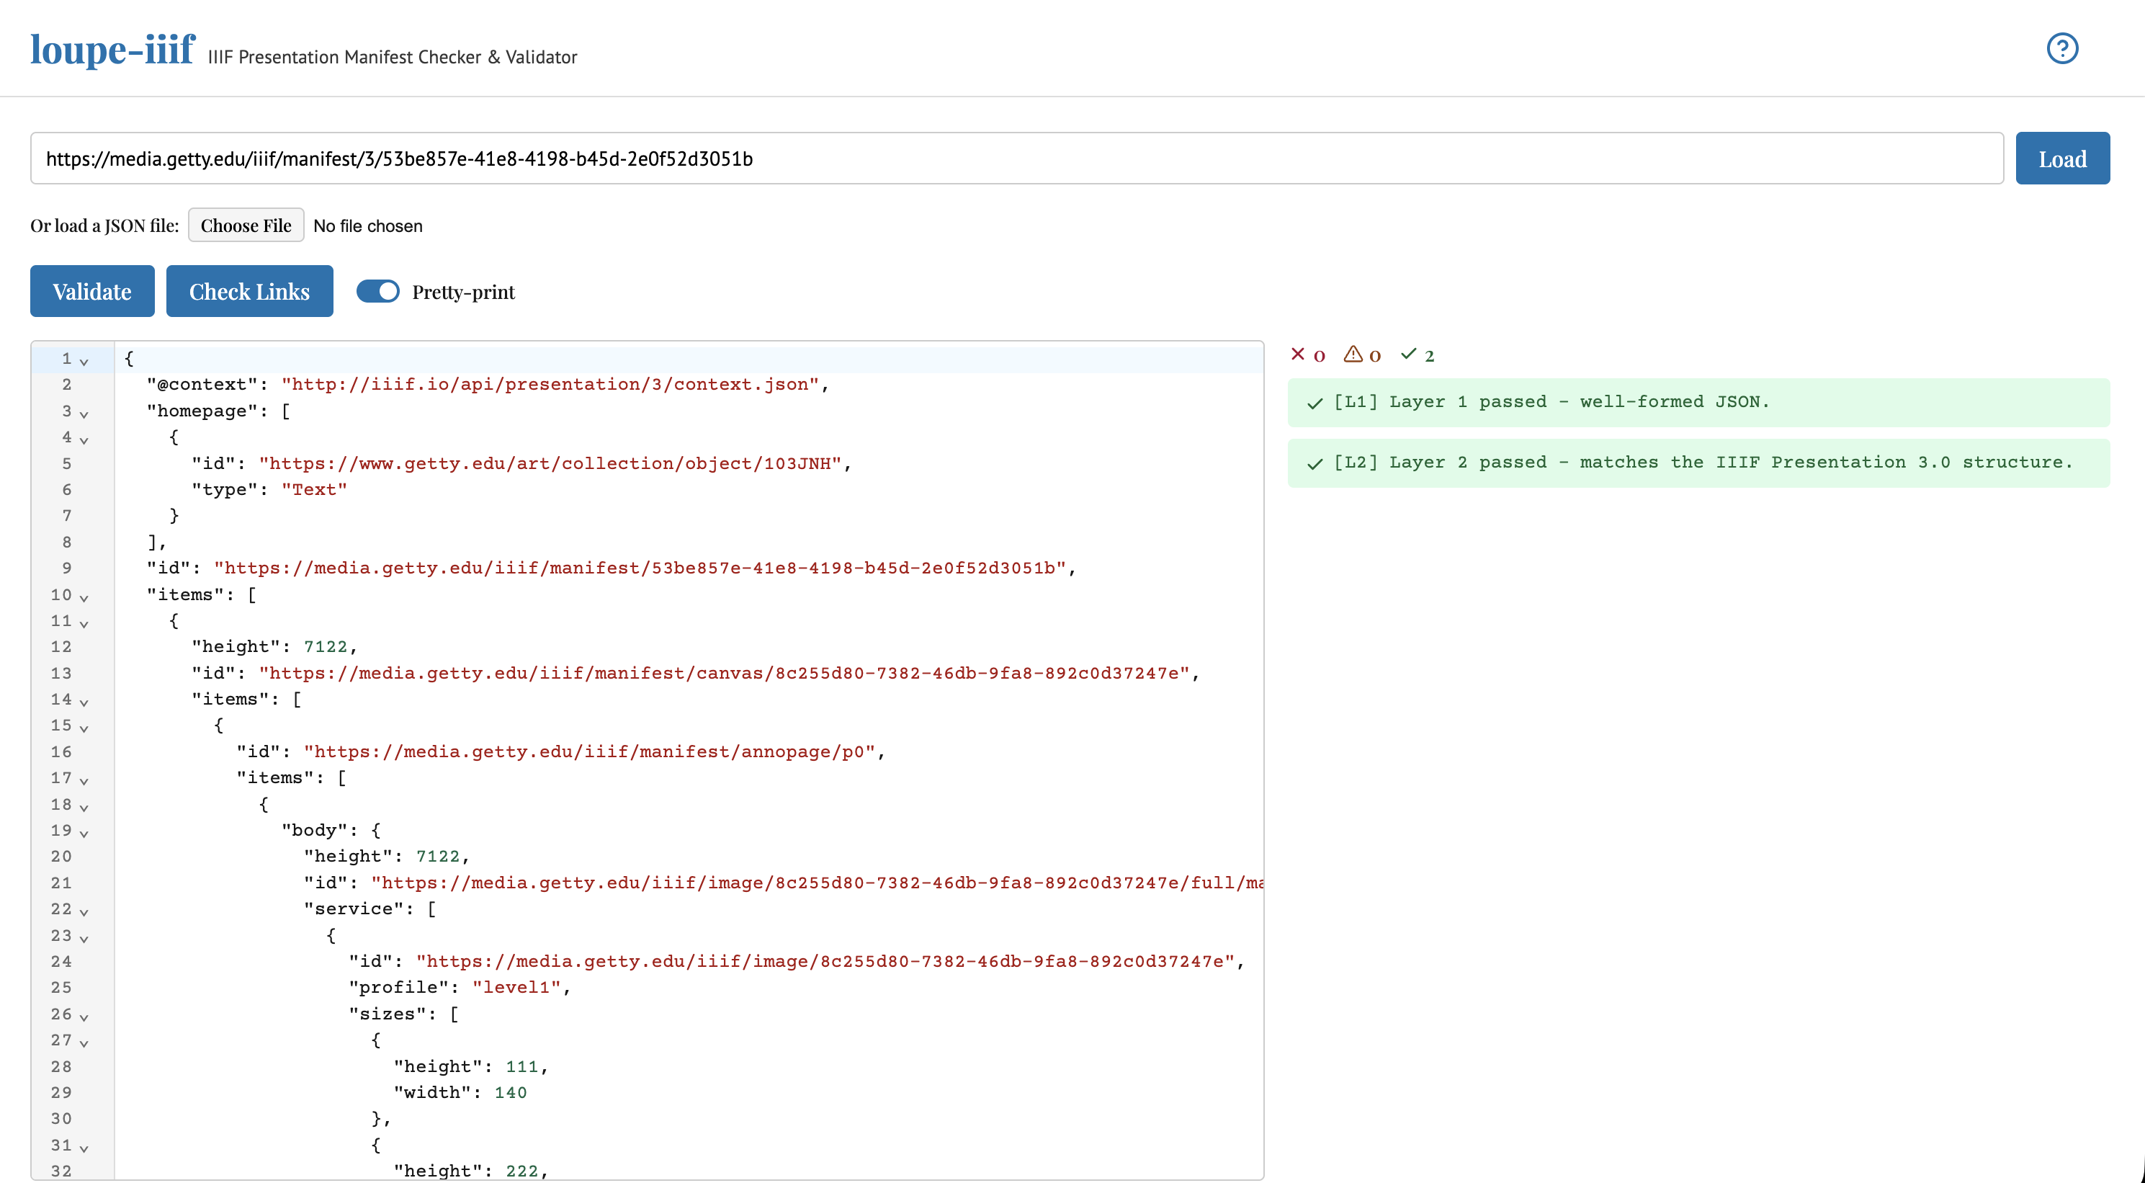Click the "No file chosen" text

[368, 226]
